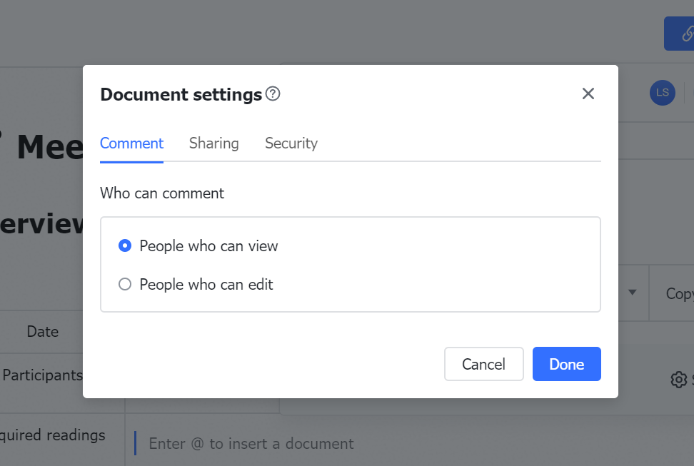Focus the Enter @ to insert document field

pyautogui.click(x=251, y=443)
